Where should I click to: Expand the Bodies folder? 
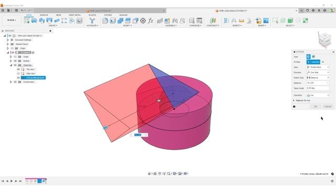11,61
